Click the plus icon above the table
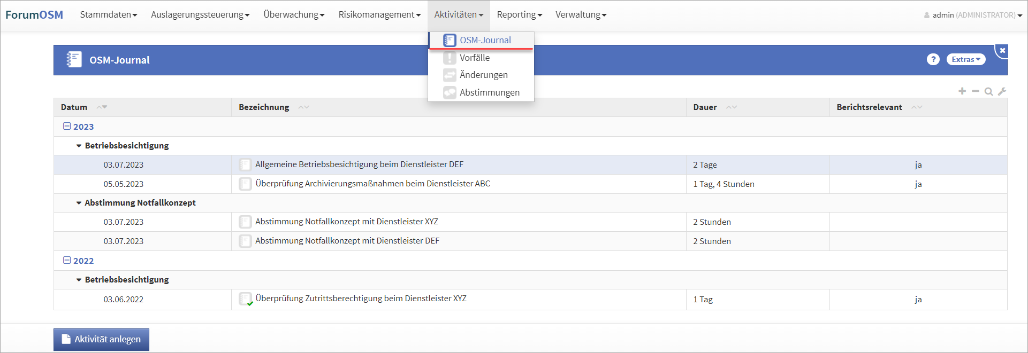This screenshot has width=1028, height=353. (x=962, y=91)
